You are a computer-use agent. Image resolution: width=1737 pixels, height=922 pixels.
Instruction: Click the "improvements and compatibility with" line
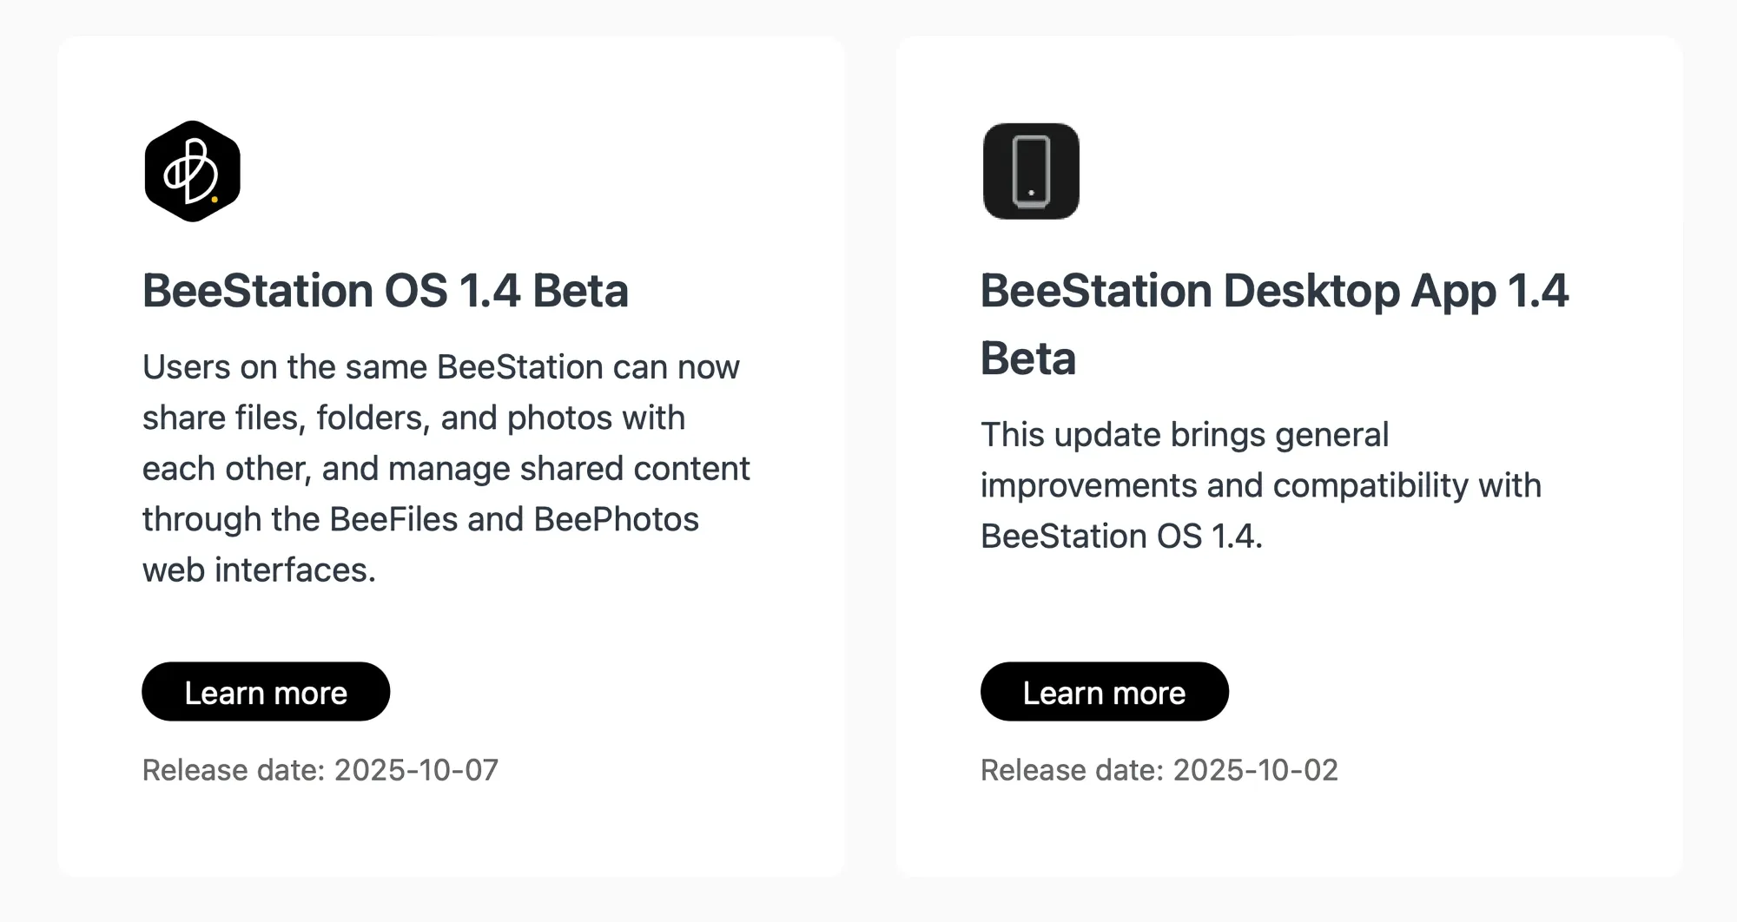[x=1260, y=485]
